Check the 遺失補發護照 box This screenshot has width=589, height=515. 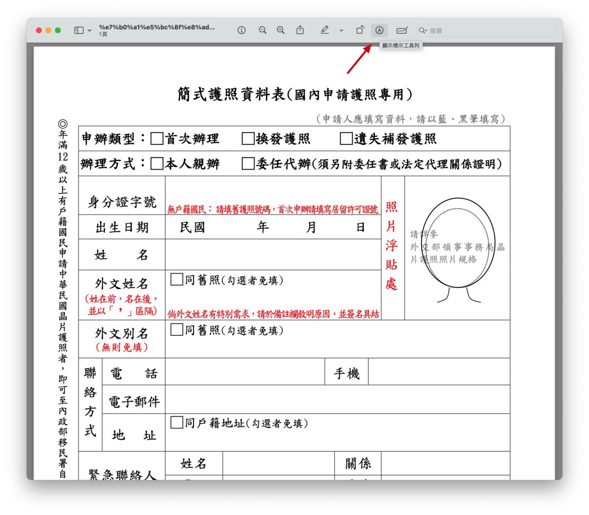click(347, 139)
